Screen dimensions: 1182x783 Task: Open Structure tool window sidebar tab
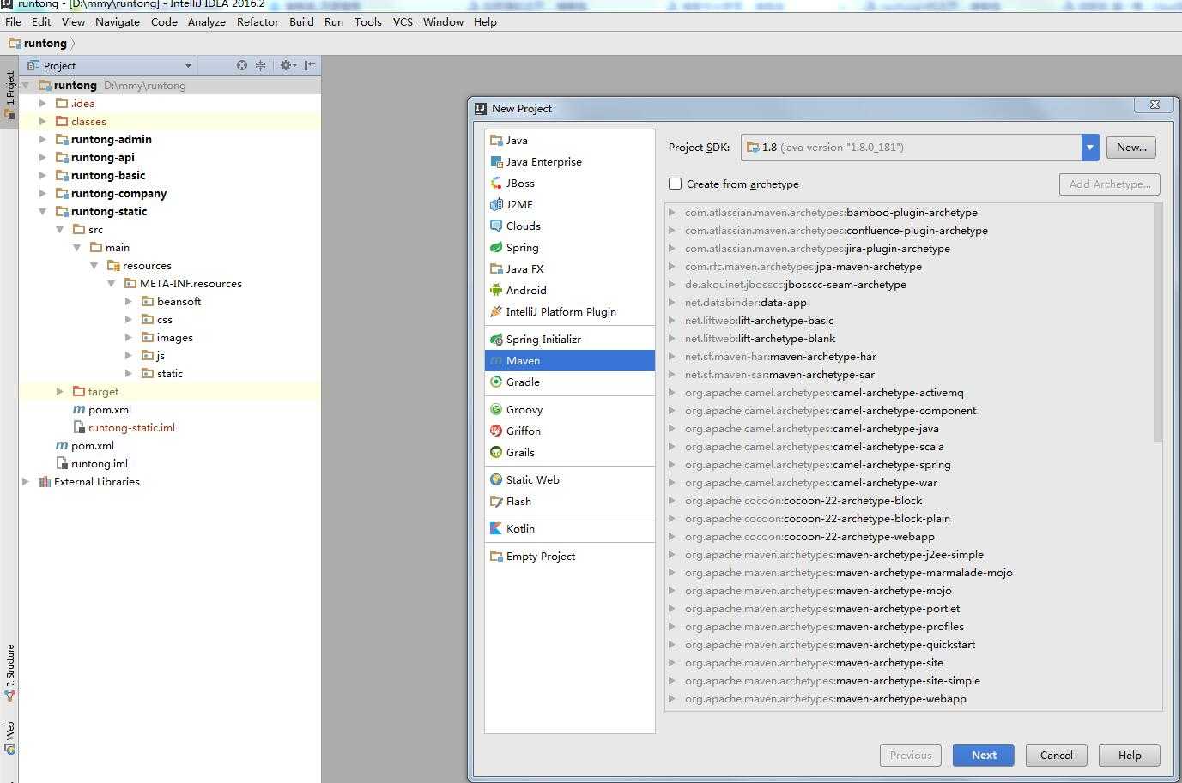click(x=10, y=672)
